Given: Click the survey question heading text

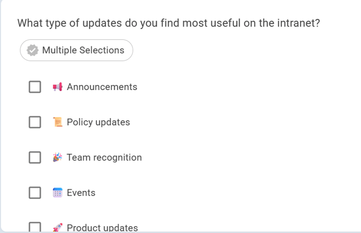Looking at the screenshot, I should pyautogui.click(x=169, y=23).
